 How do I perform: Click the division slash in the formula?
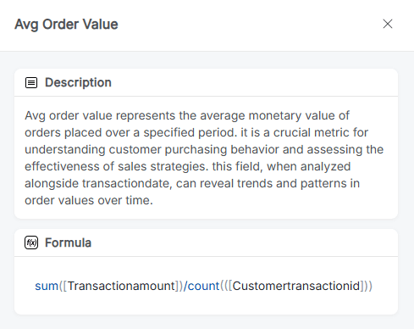pyautogui.click(x=185, y=286)
